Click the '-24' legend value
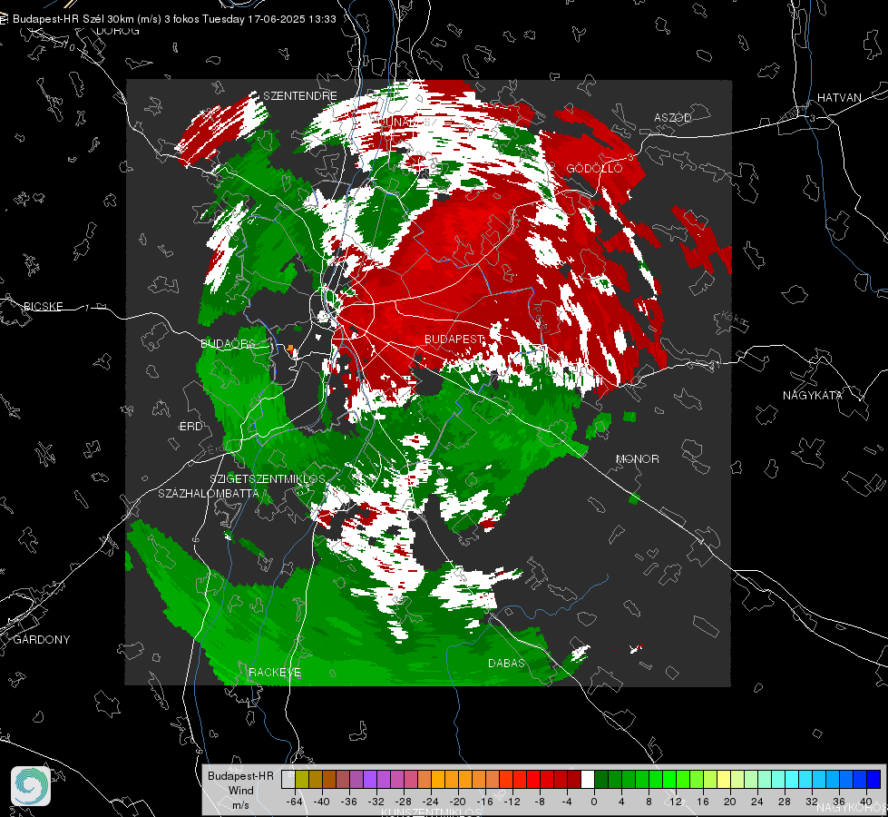This screenshot has height=817, width=888. (x=431, y=802)
